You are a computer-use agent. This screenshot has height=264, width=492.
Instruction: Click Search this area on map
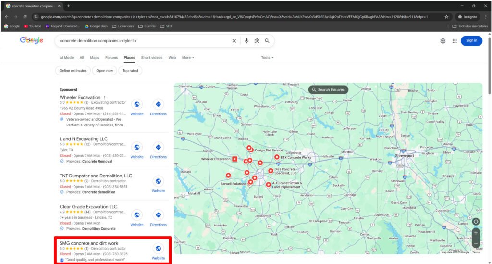pyautogui.click(x=328, y=90)
